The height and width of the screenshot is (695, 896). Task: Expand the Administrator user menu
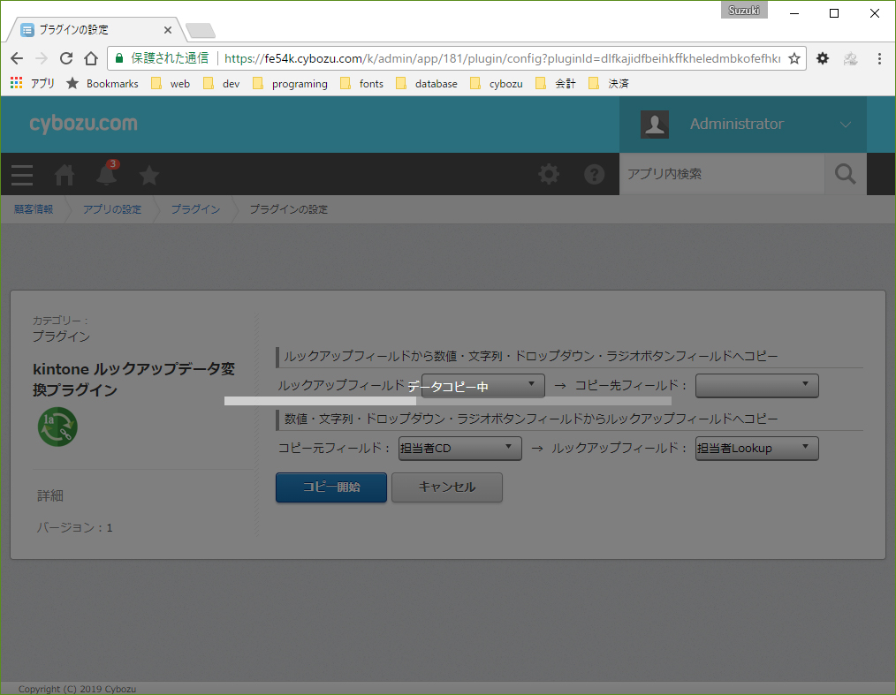pyautogui.click(x=845, y=124)
